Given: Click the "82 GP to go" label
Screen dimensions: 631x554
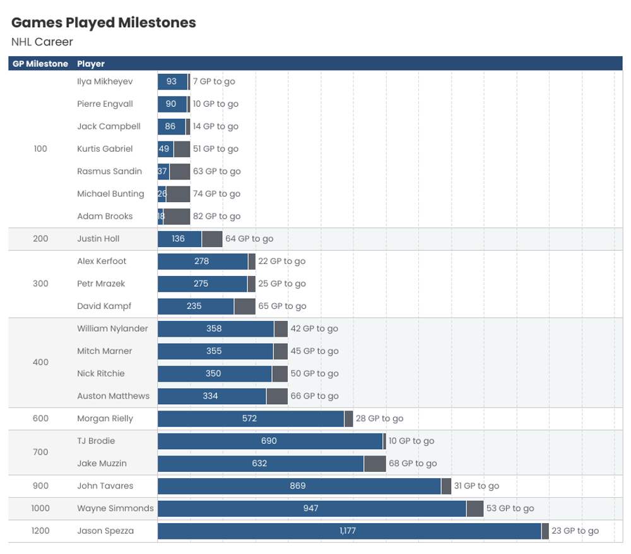Looking at the screenshot, I should click(216, 217).
